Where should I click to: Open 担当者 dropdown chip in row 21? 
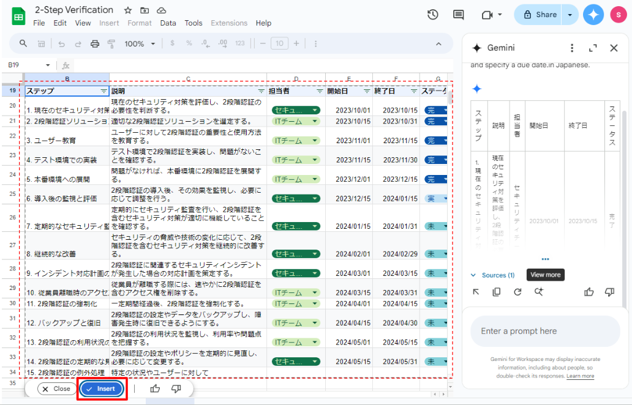(296, 121)
